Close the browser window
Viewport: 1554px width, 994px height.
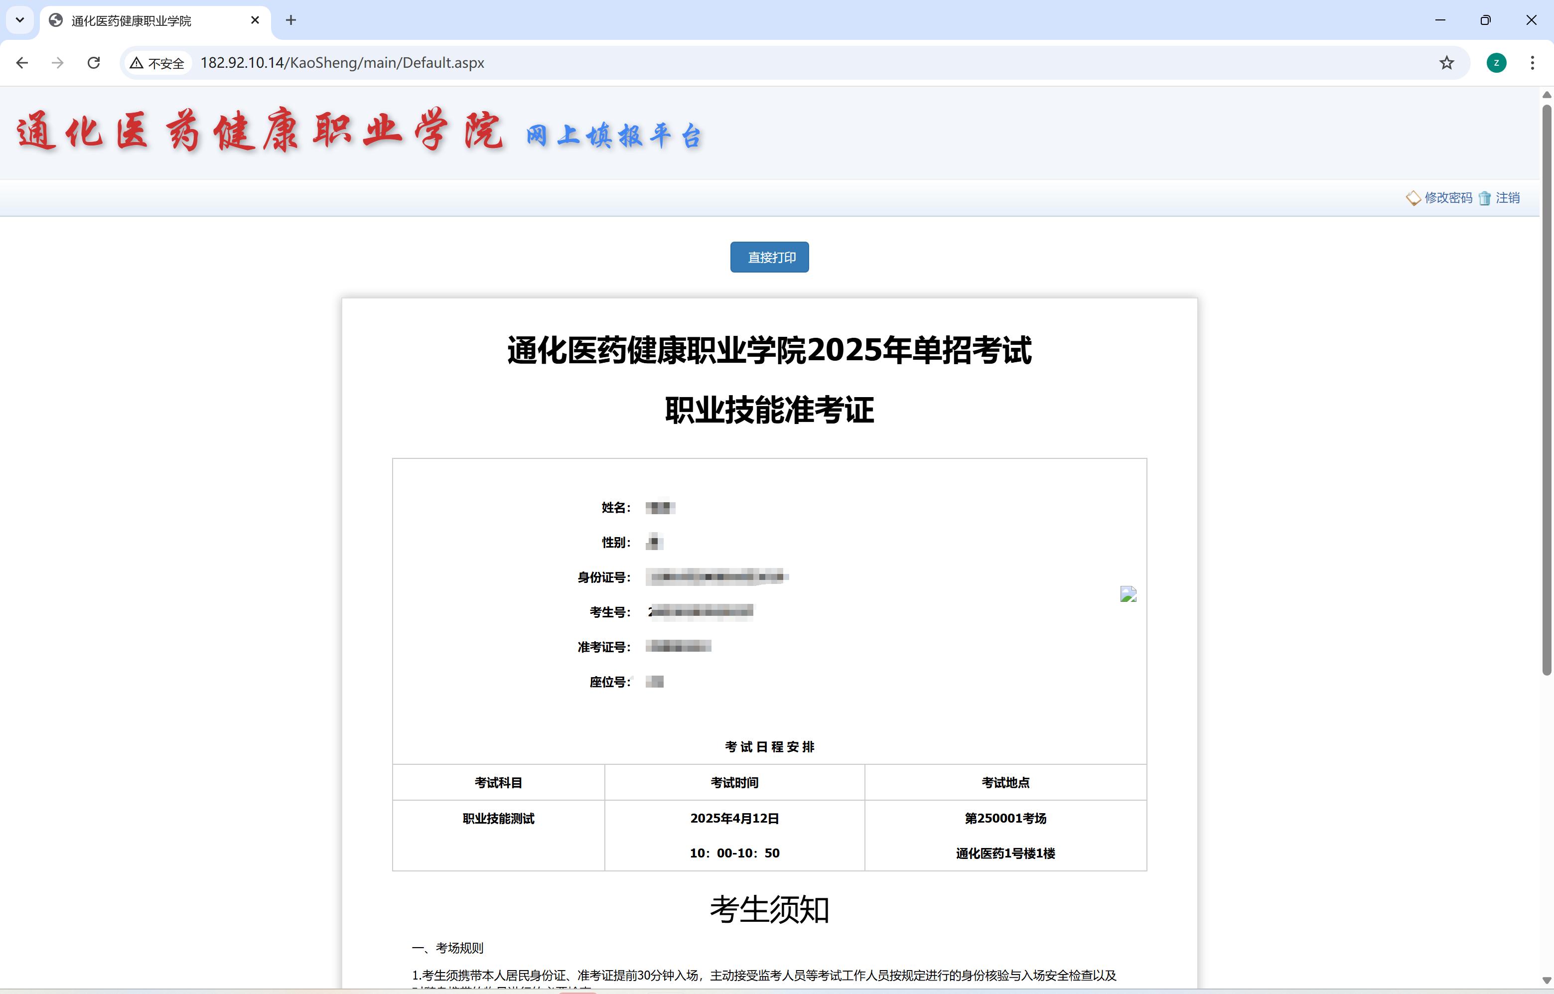1531,20
